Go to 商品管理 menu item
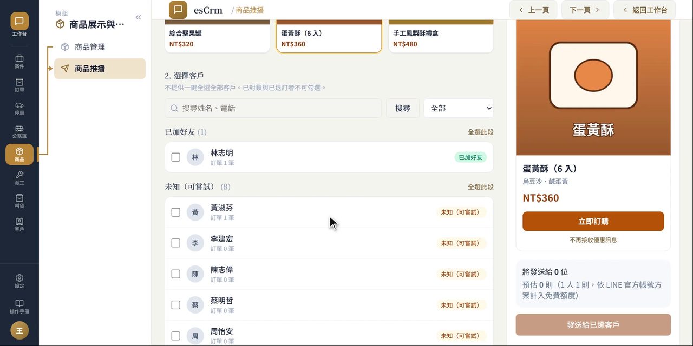 [x=100, y=47]
